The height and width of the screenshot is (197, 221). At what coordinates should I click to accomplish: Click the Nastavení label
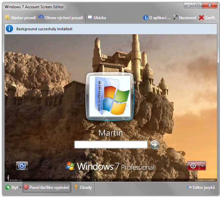point(188,18)
